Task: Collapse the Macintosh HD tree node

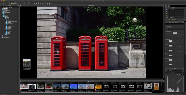Action: pyautogui.click(x=1, y=10)
